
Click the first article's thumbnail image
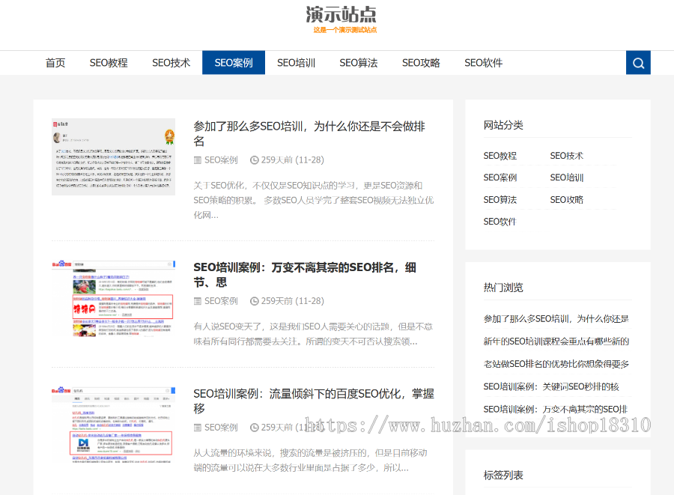[x=113, y=157]
